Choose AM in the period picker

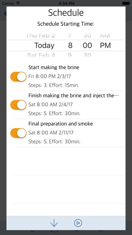(105, 35)
